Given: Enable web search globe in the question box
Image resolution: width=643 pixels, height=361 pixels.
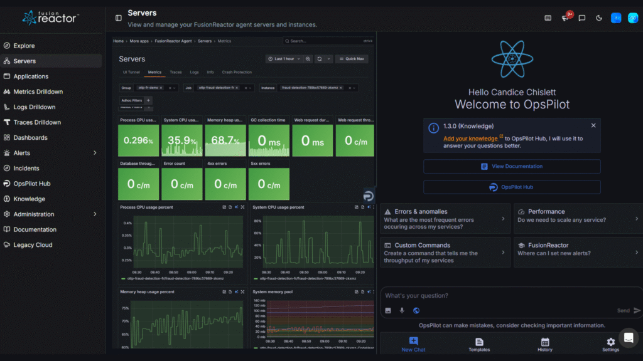Looking at the screenshot, I should (x=416, y=310).
